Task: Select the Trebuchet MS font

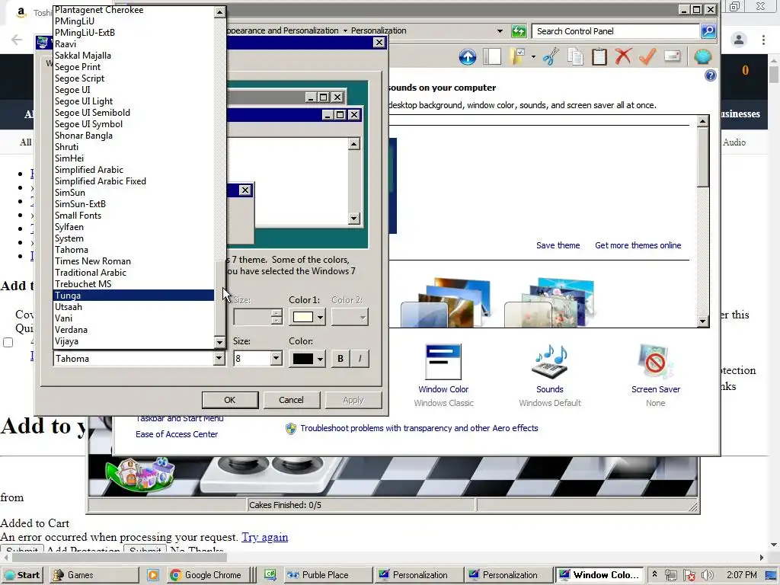Action: 133,284
